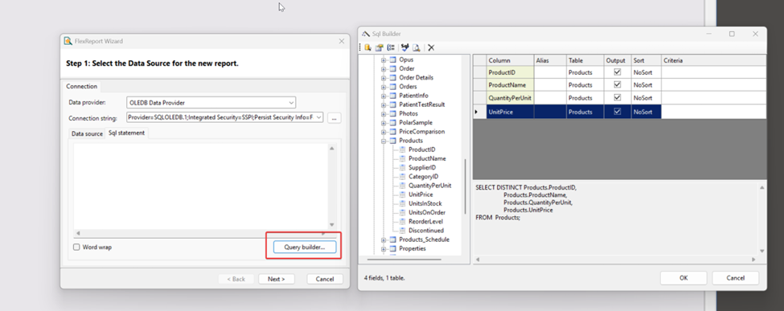Viewport: 784px width, 311px height.
Task: Click the X delete icon in Sql Builder toolbar
Action: point(431,47)
